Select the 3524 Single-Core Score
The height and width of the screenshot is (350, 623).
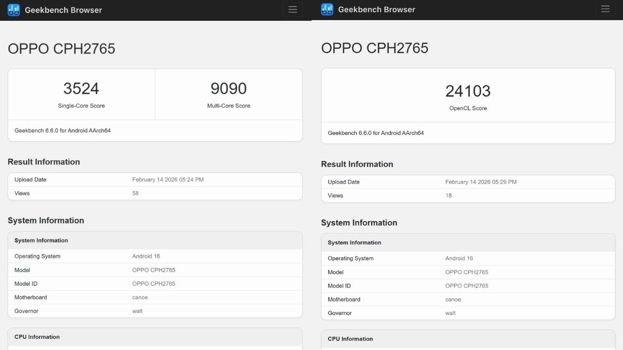coord(81,89)
